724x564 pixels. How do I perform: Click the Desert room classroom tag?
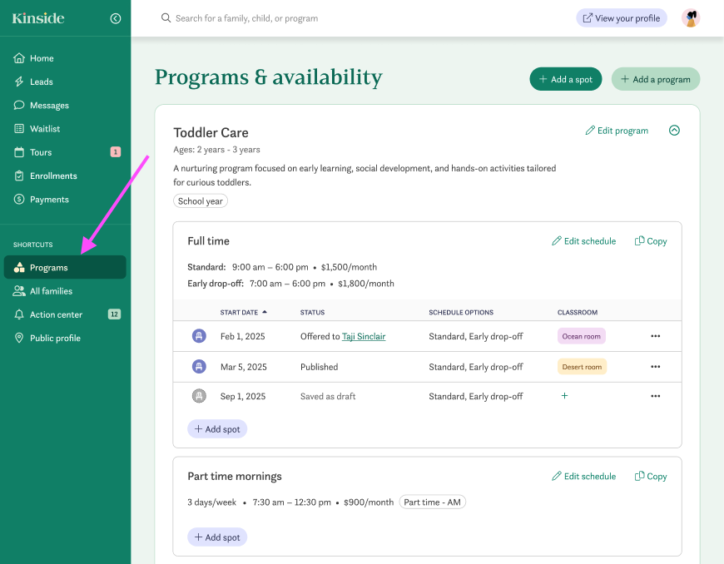582,367
